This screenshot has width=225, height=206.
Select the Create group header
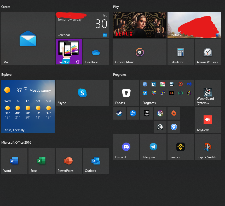click(x=6, y=7)
